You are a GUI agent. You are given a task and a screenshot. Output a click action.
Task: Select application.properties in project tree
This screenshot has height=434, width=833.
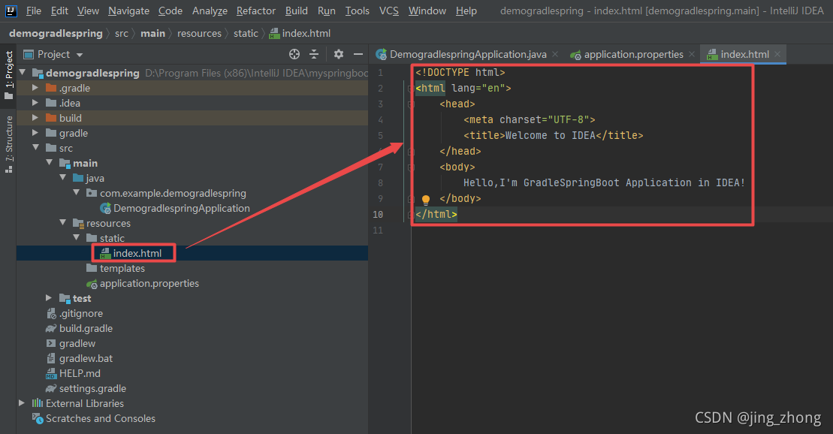149,283
